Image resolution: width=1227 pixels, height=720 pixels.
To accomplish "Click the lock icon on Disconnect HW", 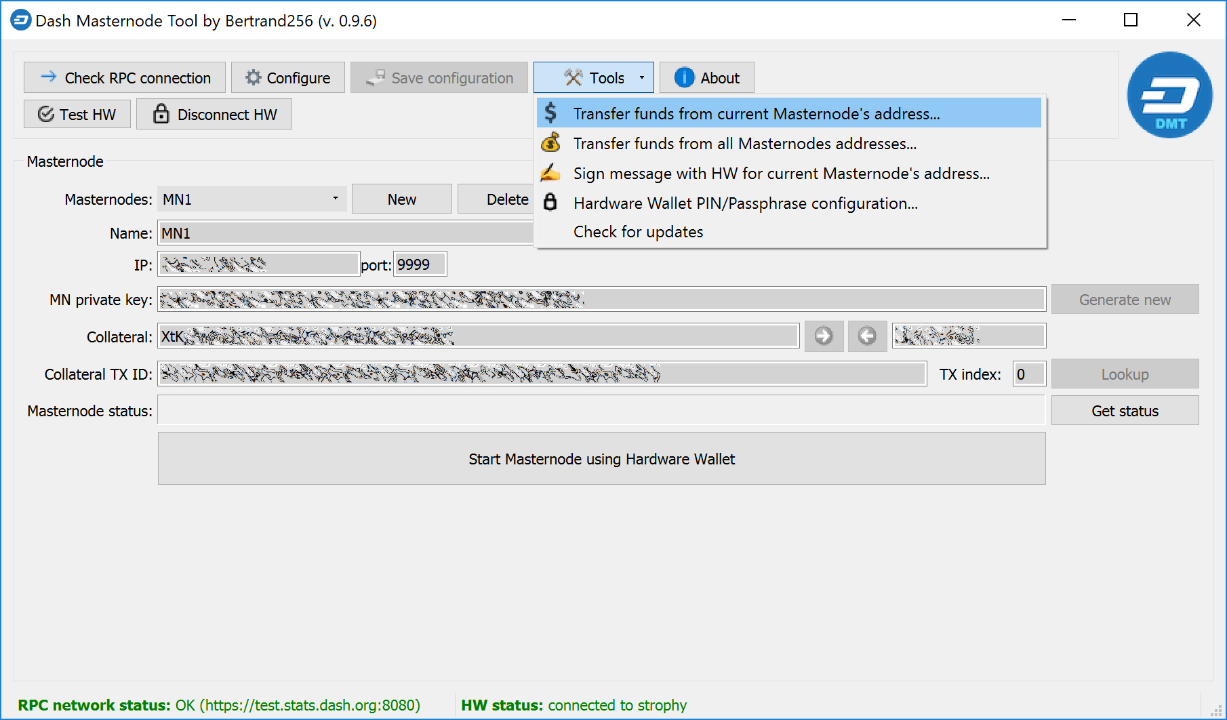I will (161, 113).
